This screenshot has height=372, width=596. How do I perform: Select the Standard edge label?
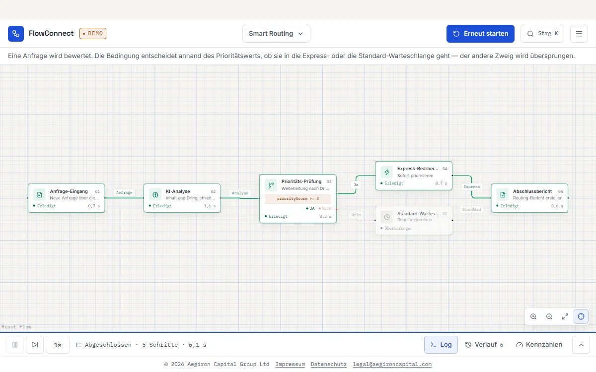tap(471, 209)
